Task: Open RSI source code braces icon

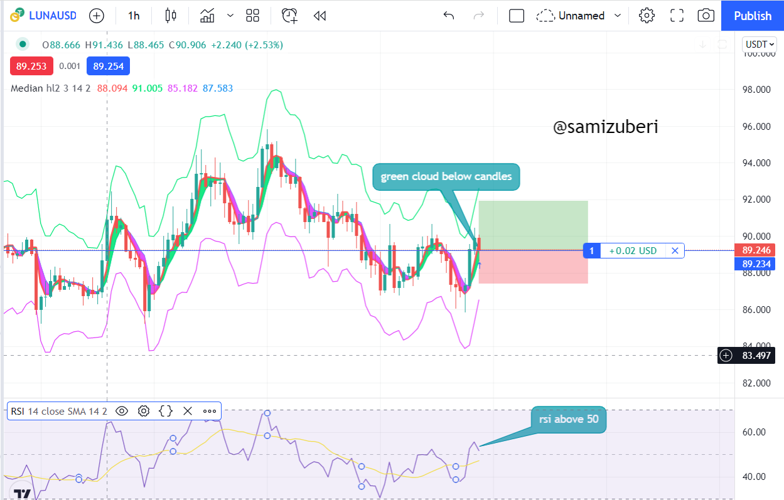Action: click(x=166, y=411)
